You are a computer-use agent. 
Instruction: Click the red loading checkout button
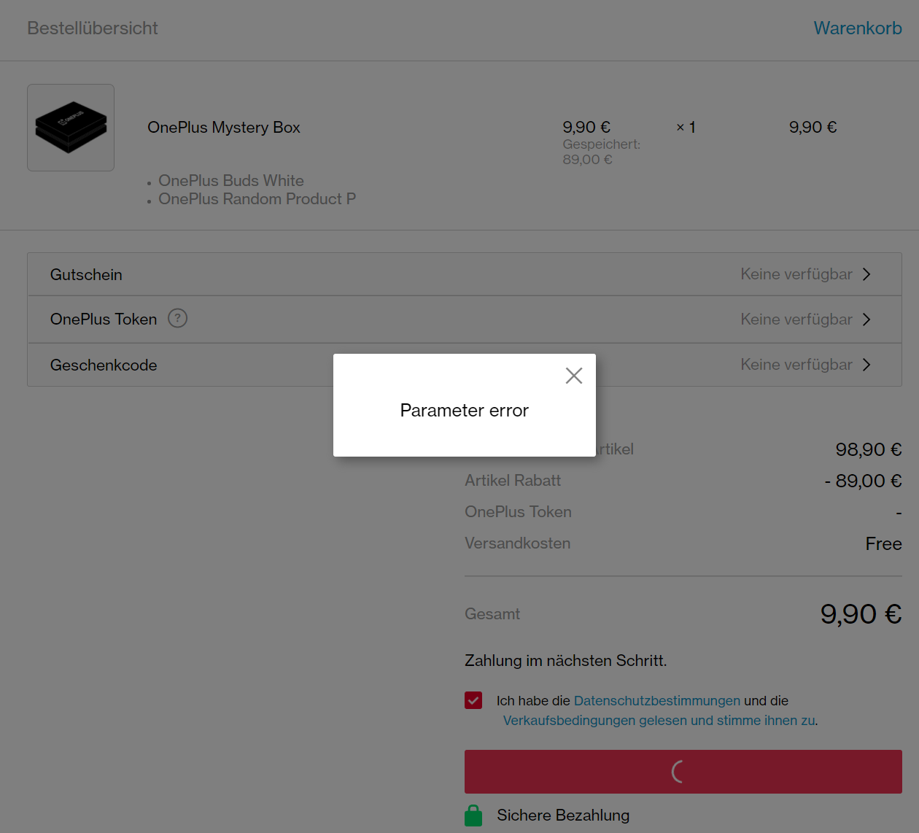tap(683, 772)
